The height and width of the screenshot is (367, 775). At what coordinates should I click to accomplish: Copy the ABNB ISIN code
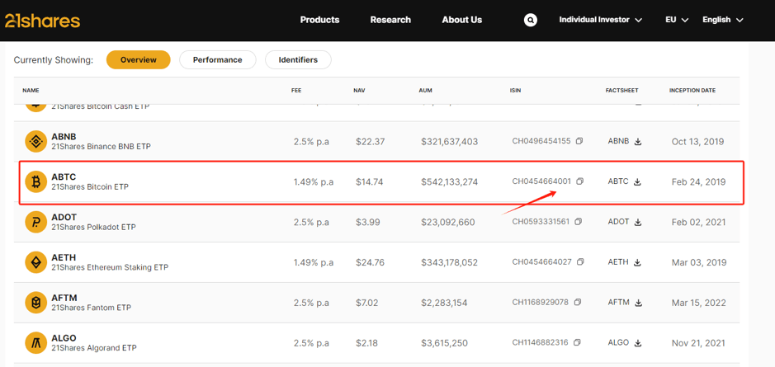pos(579,141)
